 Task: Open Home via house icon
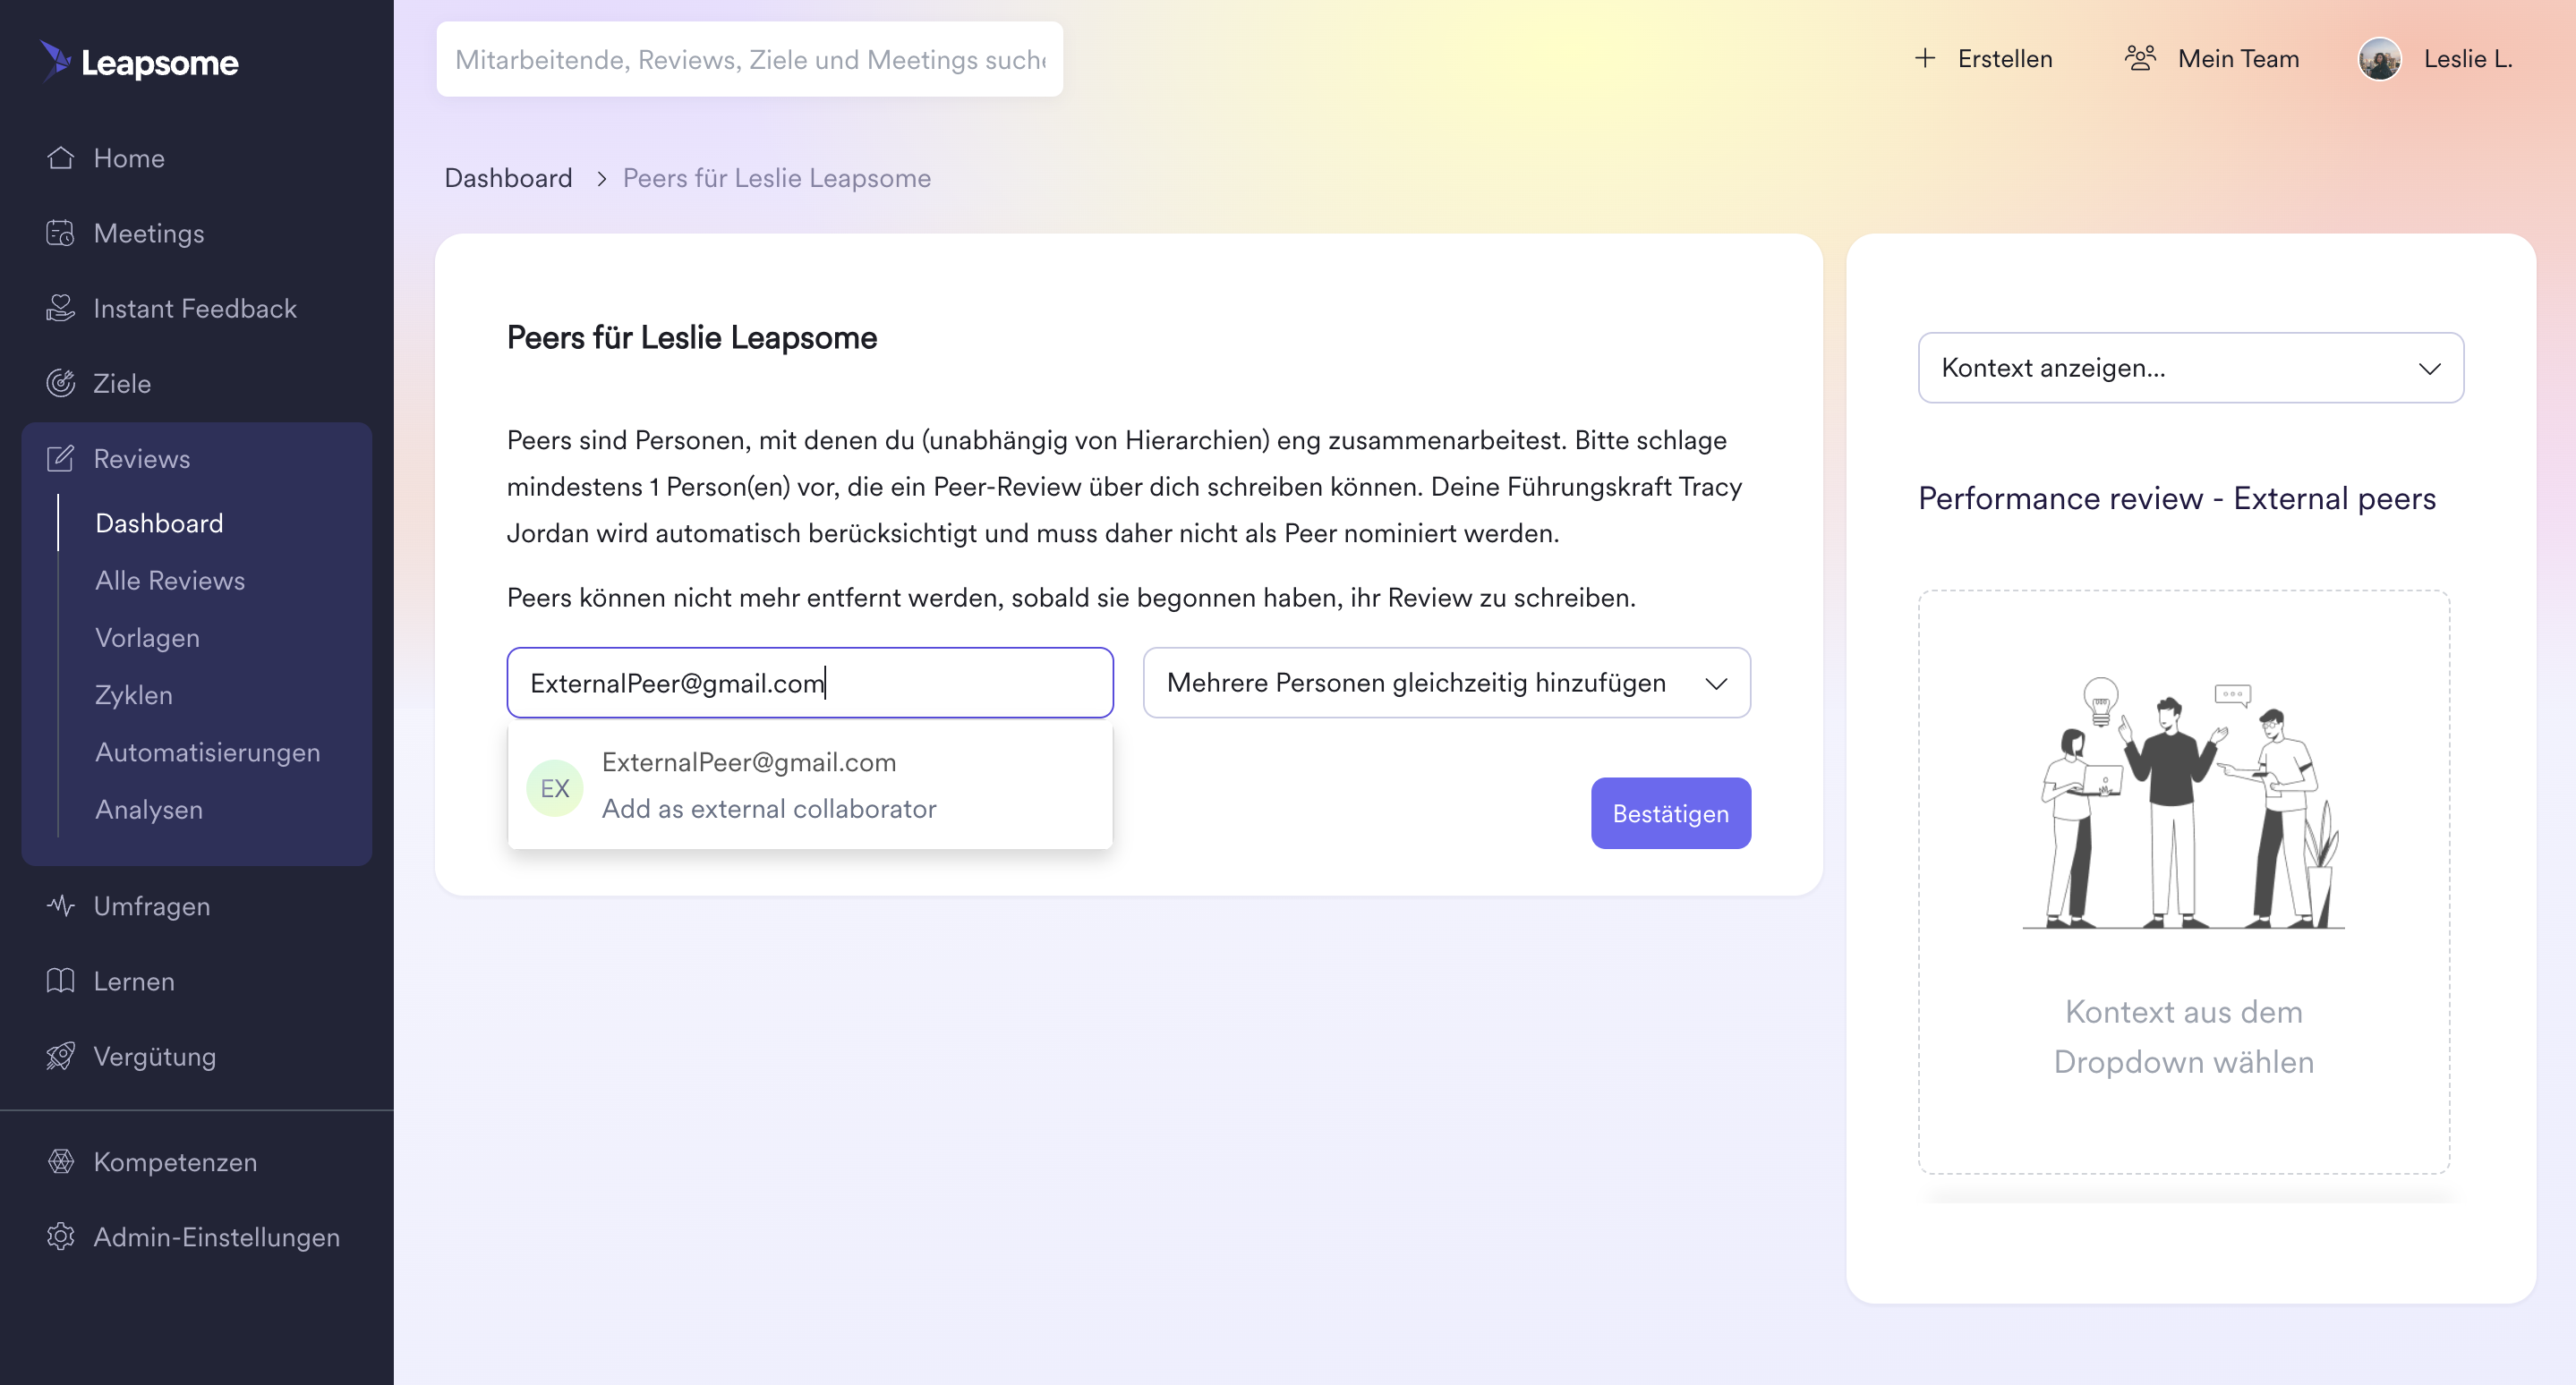click(60, 157)
